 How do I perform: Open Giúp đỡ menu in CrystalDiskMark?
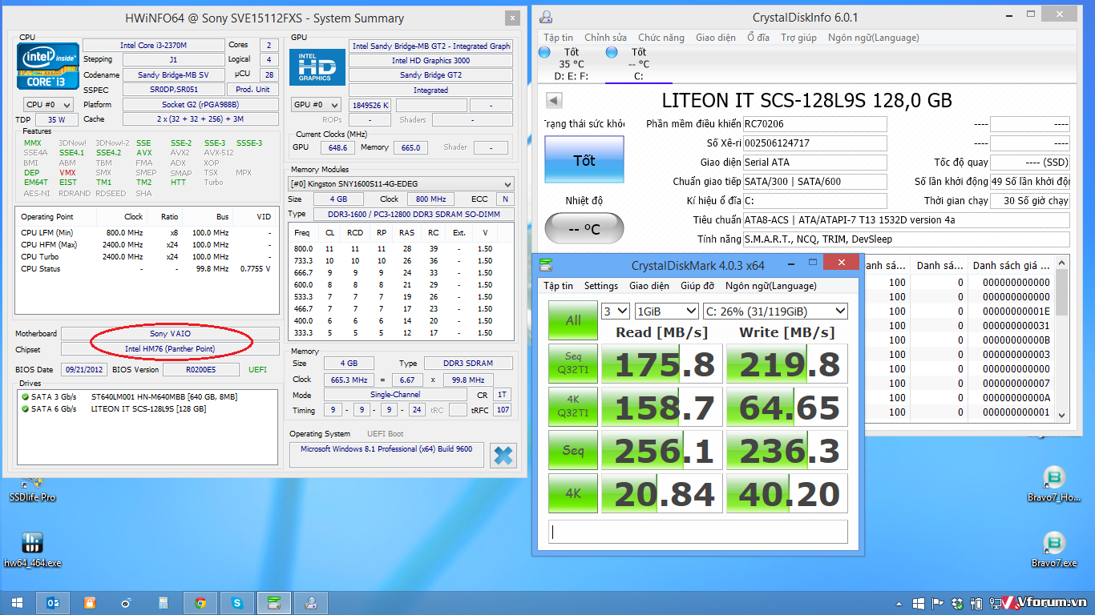click(697, 286)
